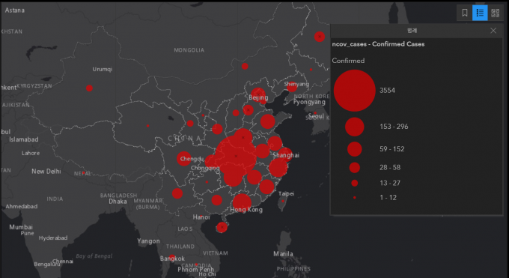509x278 pixels.
Task: Open the basemap gallery icon
Action: [x=495, y=13]
